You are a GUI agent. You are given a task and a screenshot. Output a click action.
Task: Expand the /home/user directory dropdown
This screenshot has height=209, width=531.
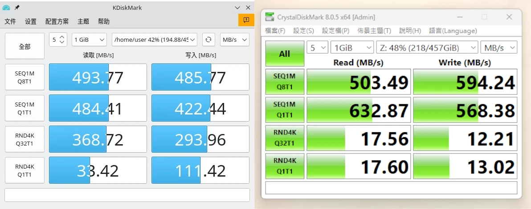click(x=154, y=39)
